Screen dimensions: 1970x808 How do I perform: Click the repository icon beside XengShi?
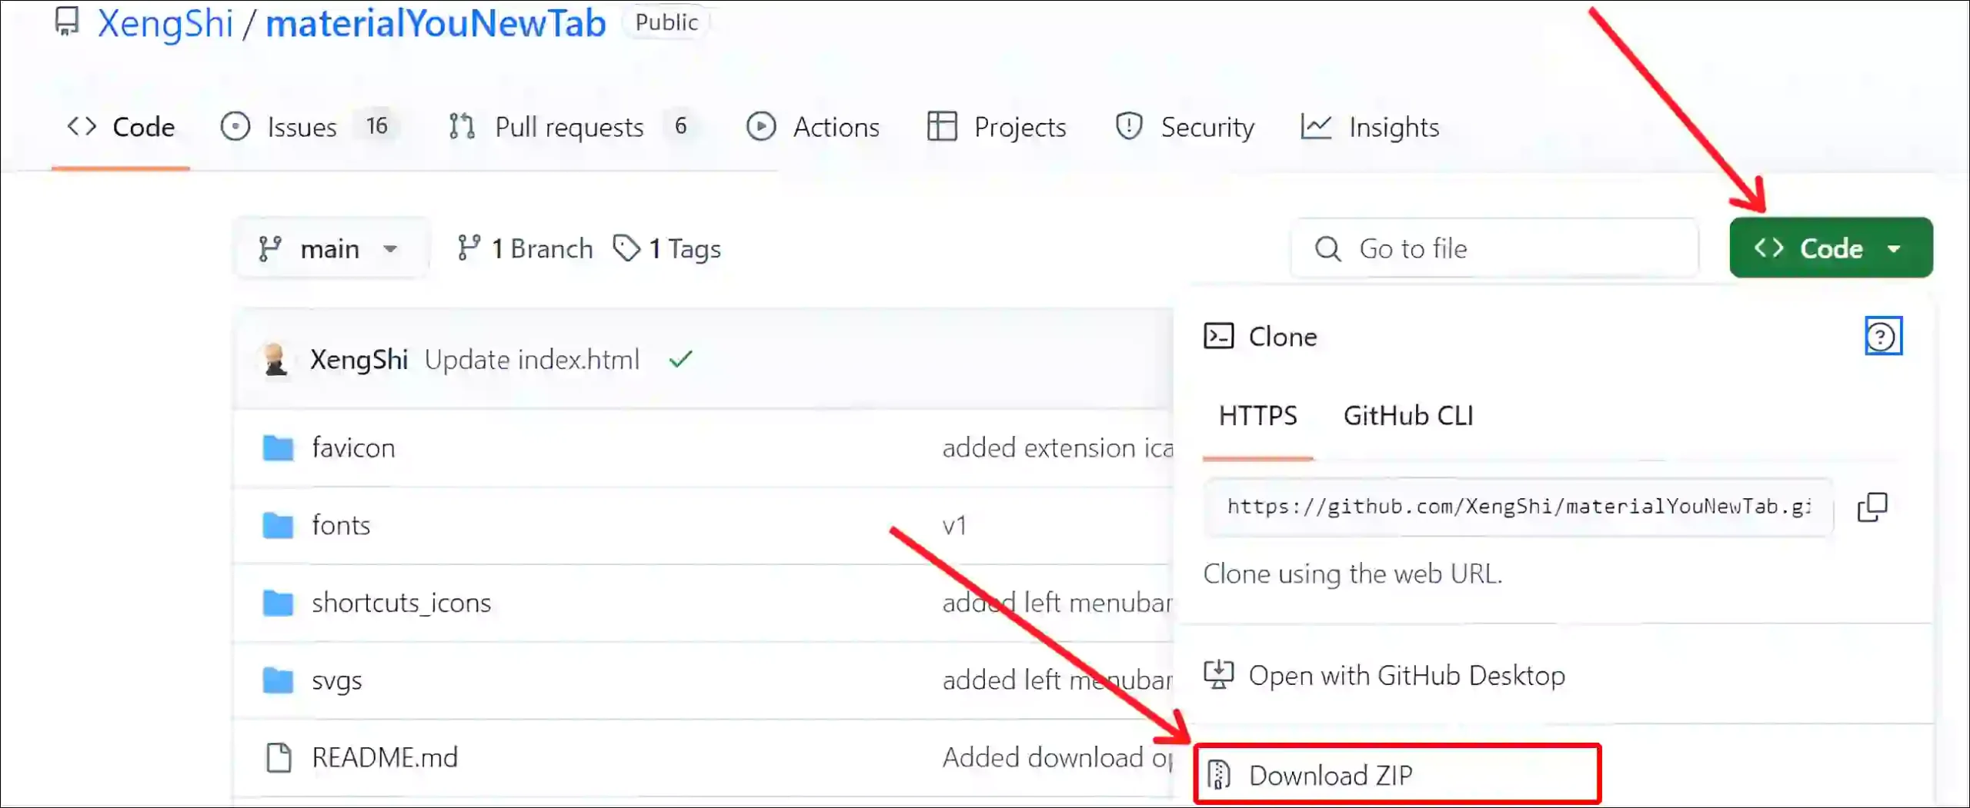67,21
